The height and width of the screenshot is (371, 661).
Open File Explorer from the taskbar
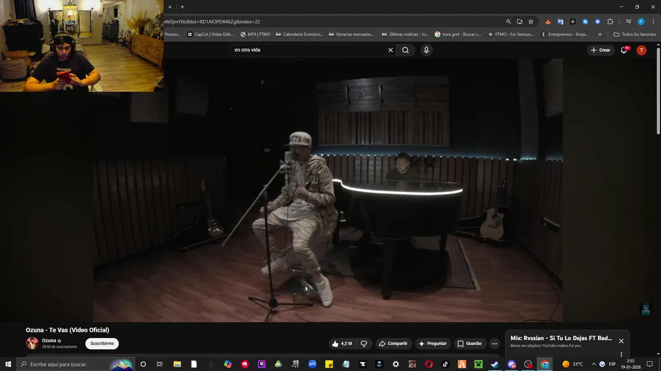[x=177, y=364]
